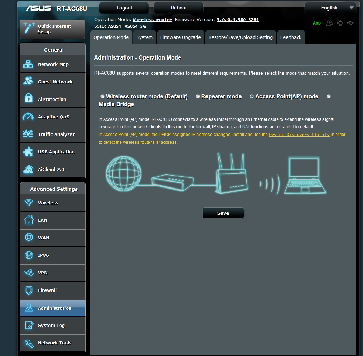Click the Administration user icon
Screen dimensions: 363x356
pos(29,308)
